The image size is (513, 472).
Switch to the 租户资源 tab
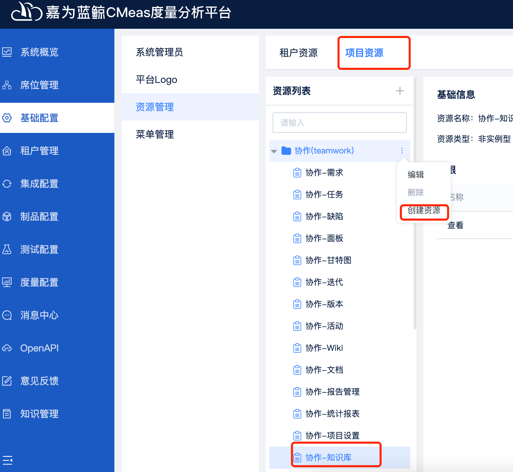[x=299, y=53]
